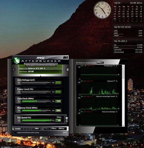Enable Apply overclocking at system startup
144x148 pixels.
click(15, 132)
